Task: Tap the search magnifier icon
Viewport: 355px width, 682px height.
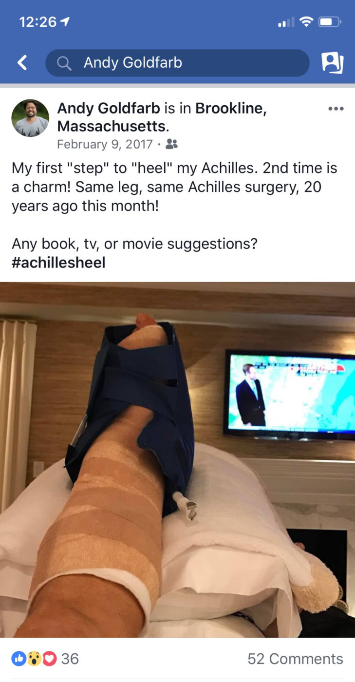Action: 64,63
